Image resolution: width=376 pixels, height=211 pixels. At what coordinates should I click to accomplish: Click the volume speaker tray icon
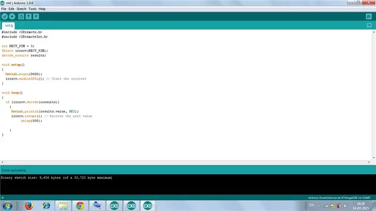tap(345, 206)
